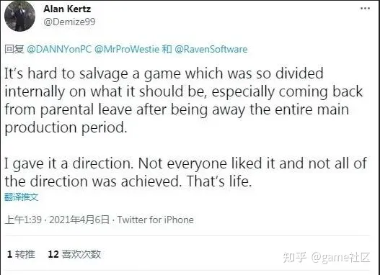Open the three-dot more options menu
This screenshot has height=275, width=380.
365,9
